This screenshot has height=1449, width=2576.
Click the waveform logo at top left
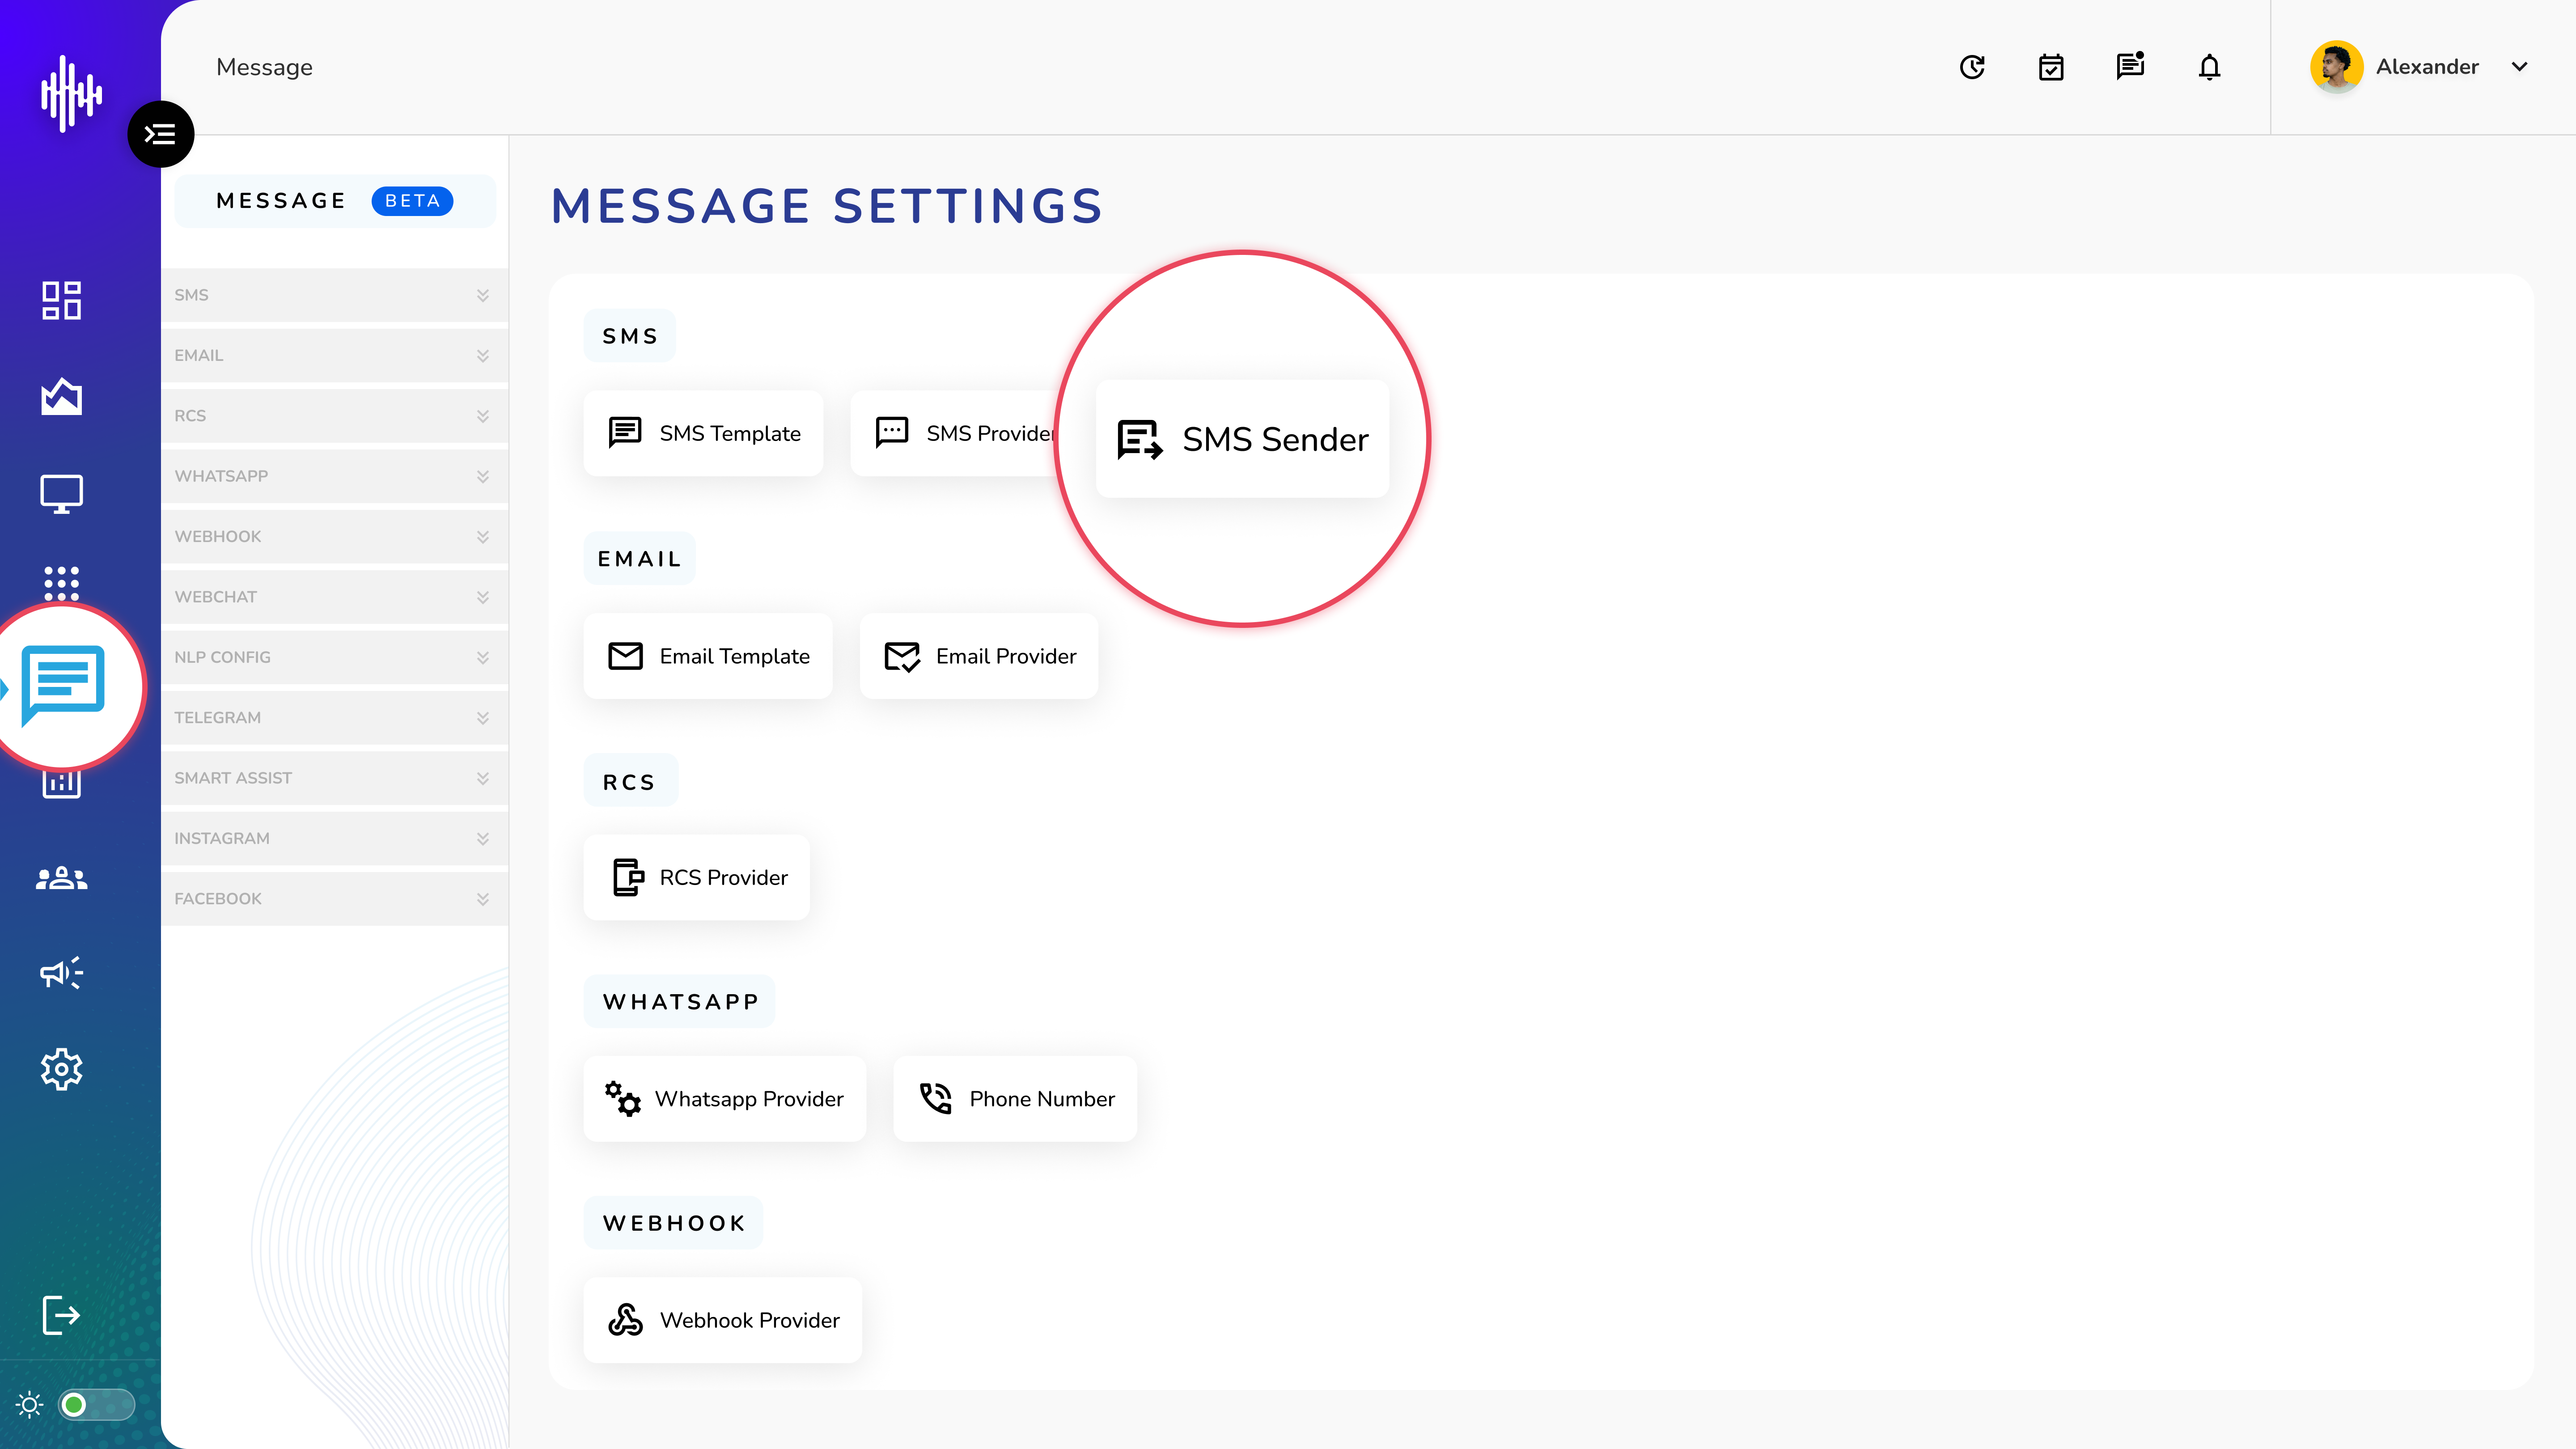71,94
